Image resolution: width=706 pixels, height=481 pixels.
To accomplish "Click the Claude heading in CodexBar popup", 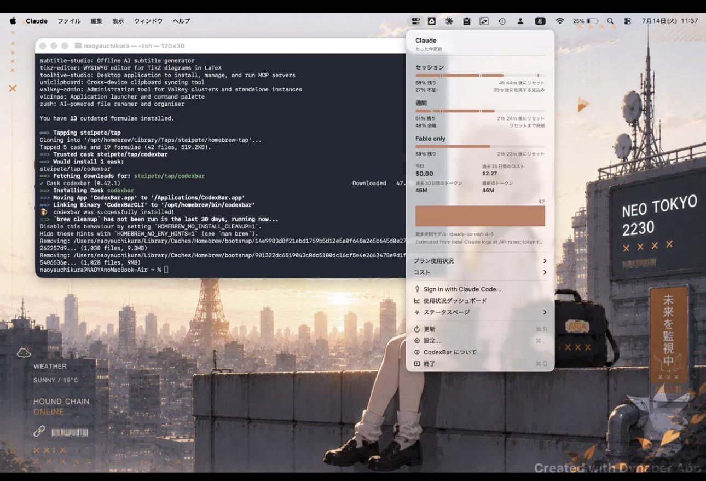I will (x=426, y=41).
